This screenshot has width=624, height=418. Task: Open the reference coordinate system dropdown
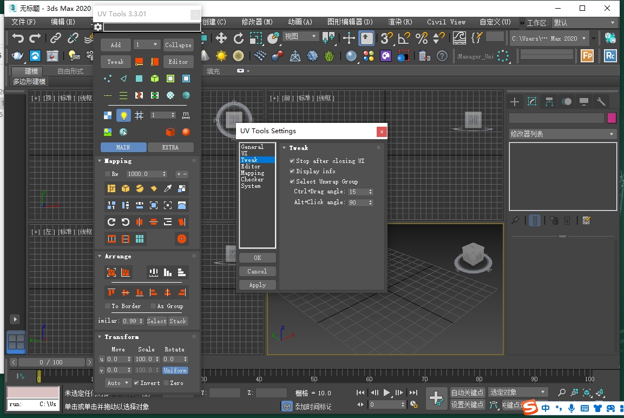(300, 37)
